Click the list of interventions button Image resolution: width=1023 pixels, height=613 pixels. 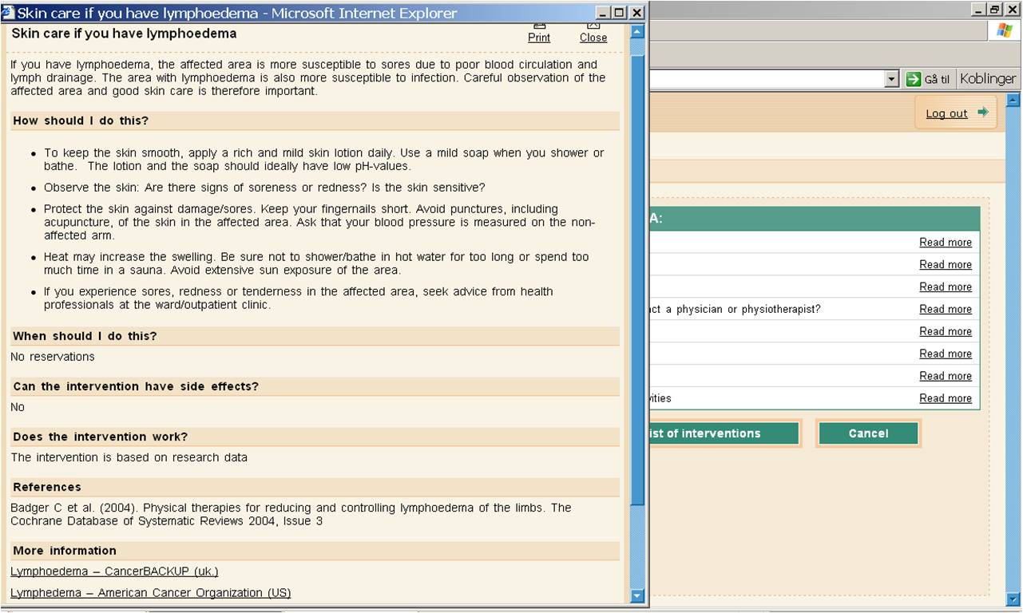pyautogui.click(x=723, y=433)
